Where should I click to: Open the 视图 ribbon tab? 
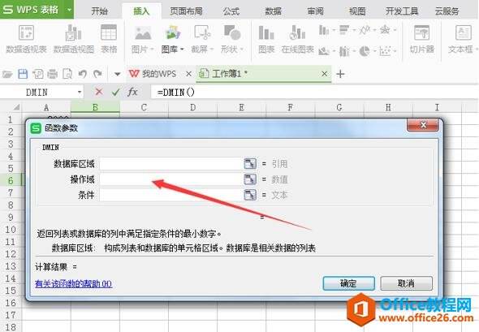357,11
